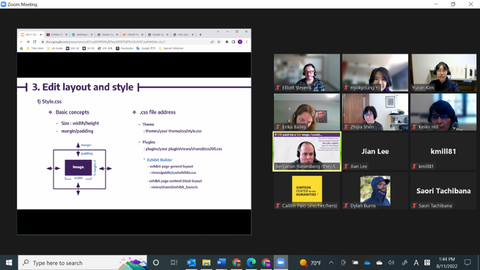Open Cortana circle on taskbar
The image size is (480, 270).
156,263
